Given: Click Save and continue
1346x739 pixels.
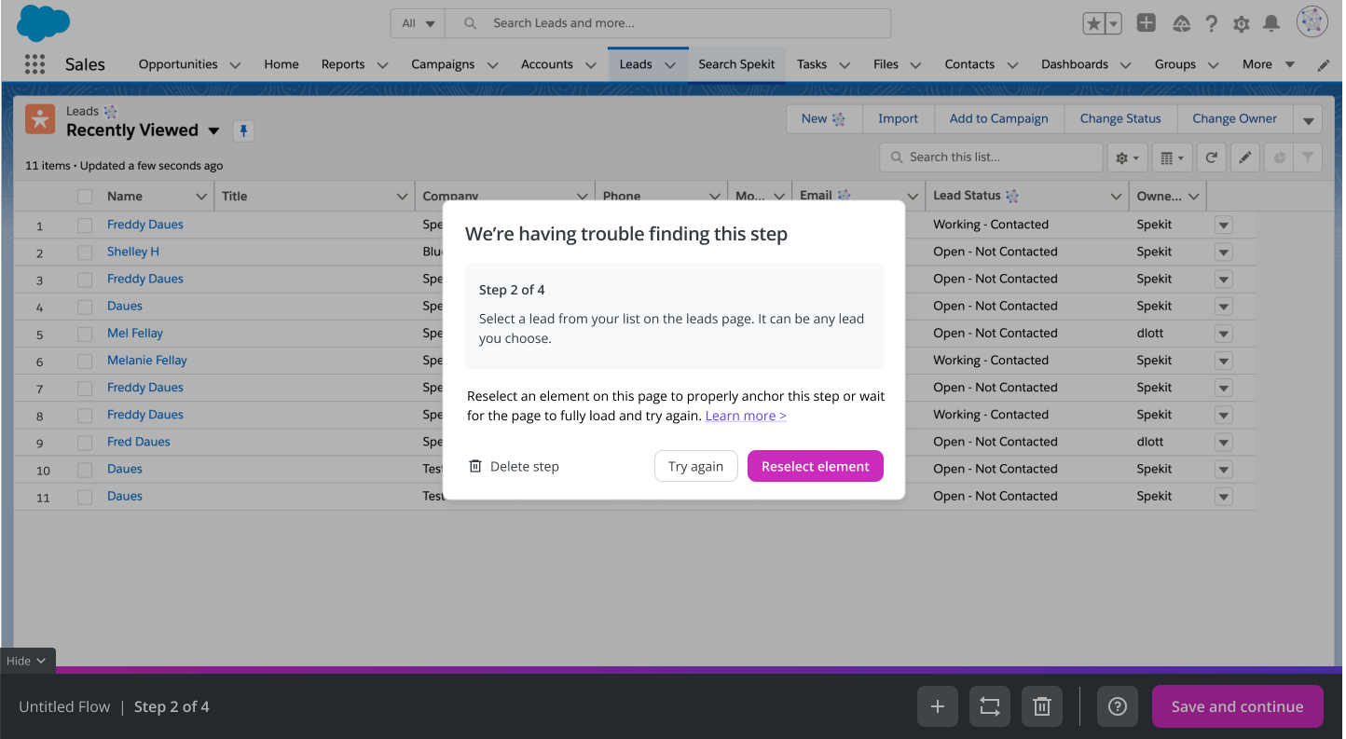Looking at the screenshot, I should 1237,707.
